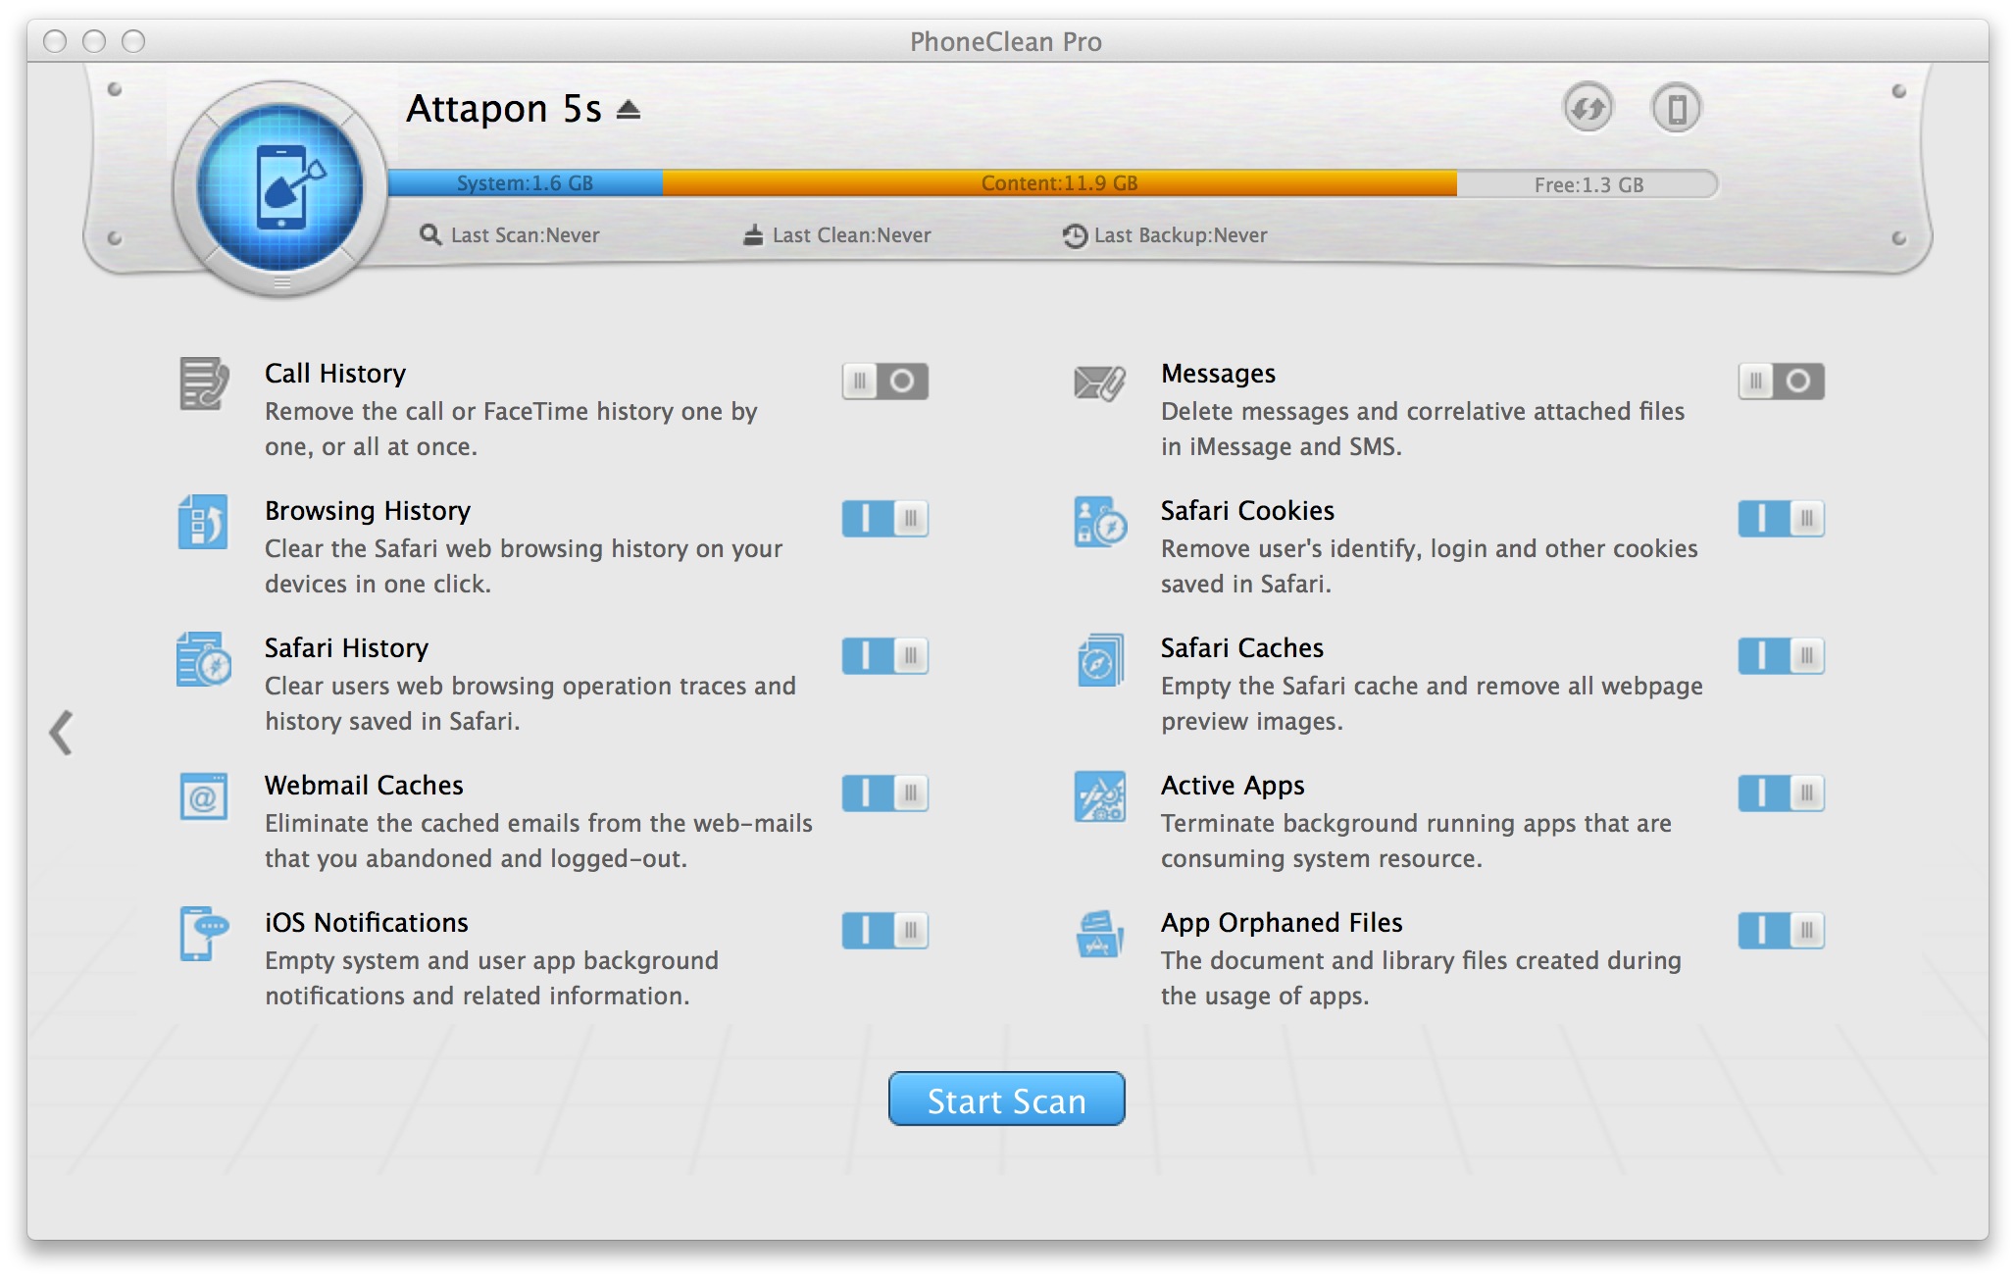
Task: Eject device using arrow beside Attapon 5s
Action: [629, 110]
